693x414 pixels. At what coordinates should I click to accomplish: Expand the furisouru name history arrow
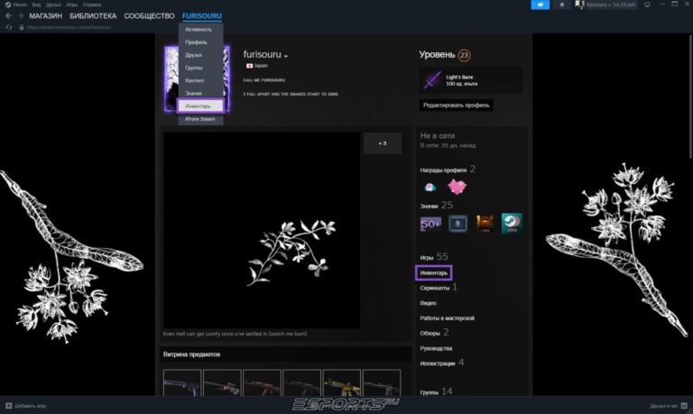click(286, 56)
